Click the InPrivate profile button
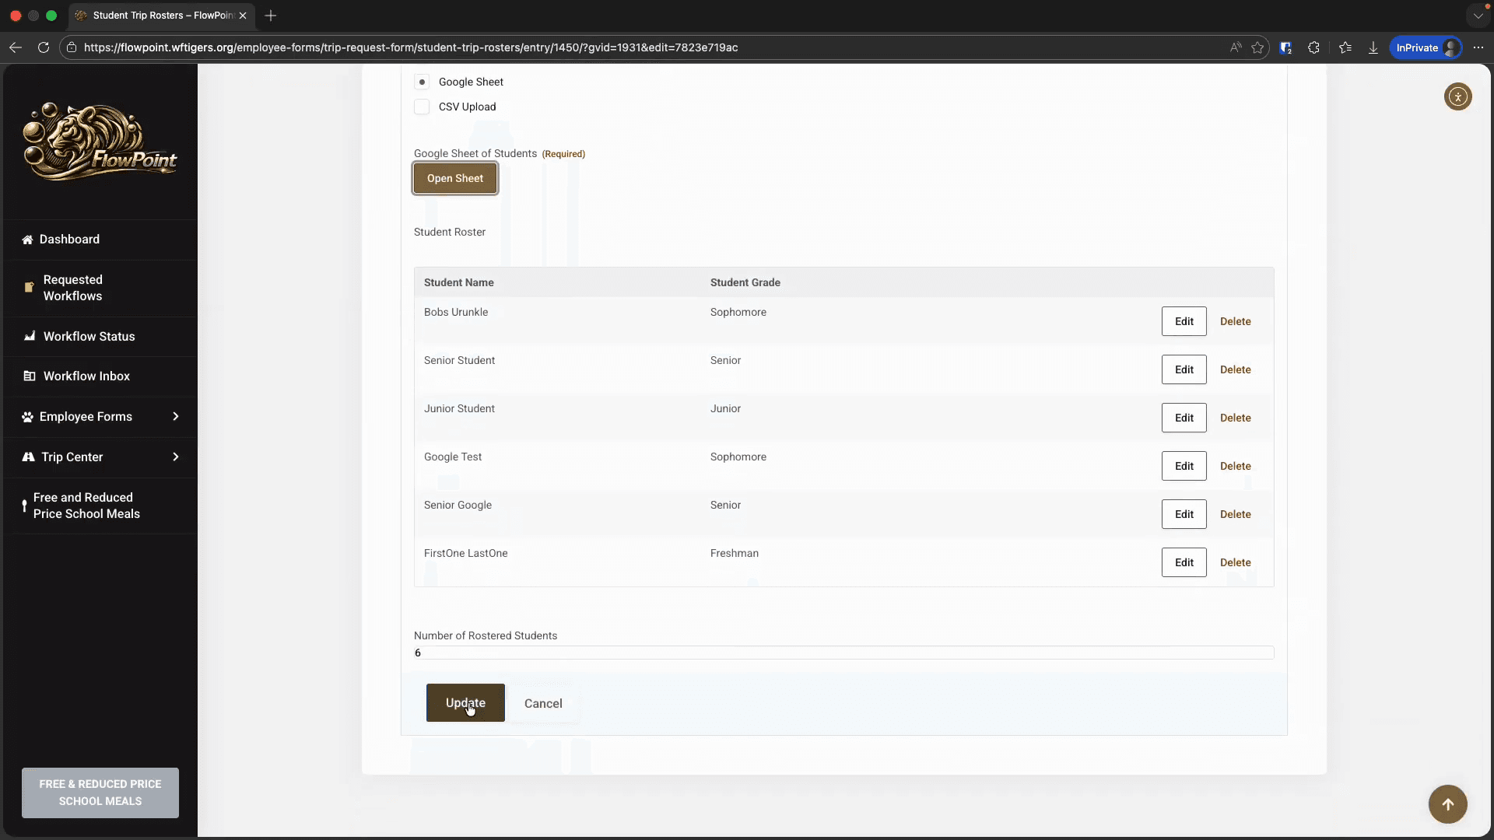This screenshot has height=840, width=1494. pos(1426,47)
